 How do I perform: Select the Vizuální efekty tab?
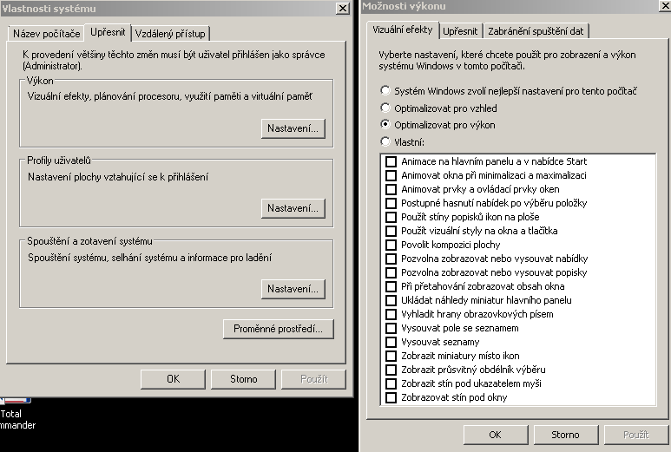[x=402, y=30]
